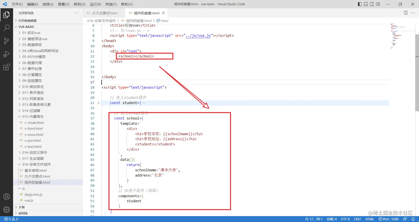Expand the 打开的编辑器 section
This screenshot has width=419, height=222.
[x=48, y=20]
